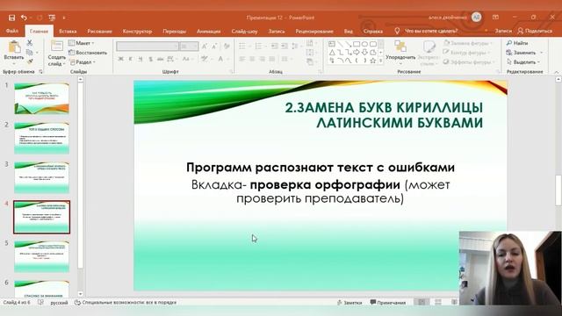Select slide 5 thumbnail
562x316 pixels.
41,256
